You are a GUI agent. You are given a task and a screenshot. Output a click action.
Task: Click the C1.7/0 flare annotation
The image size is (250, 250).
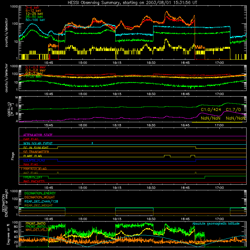point(233,110)
